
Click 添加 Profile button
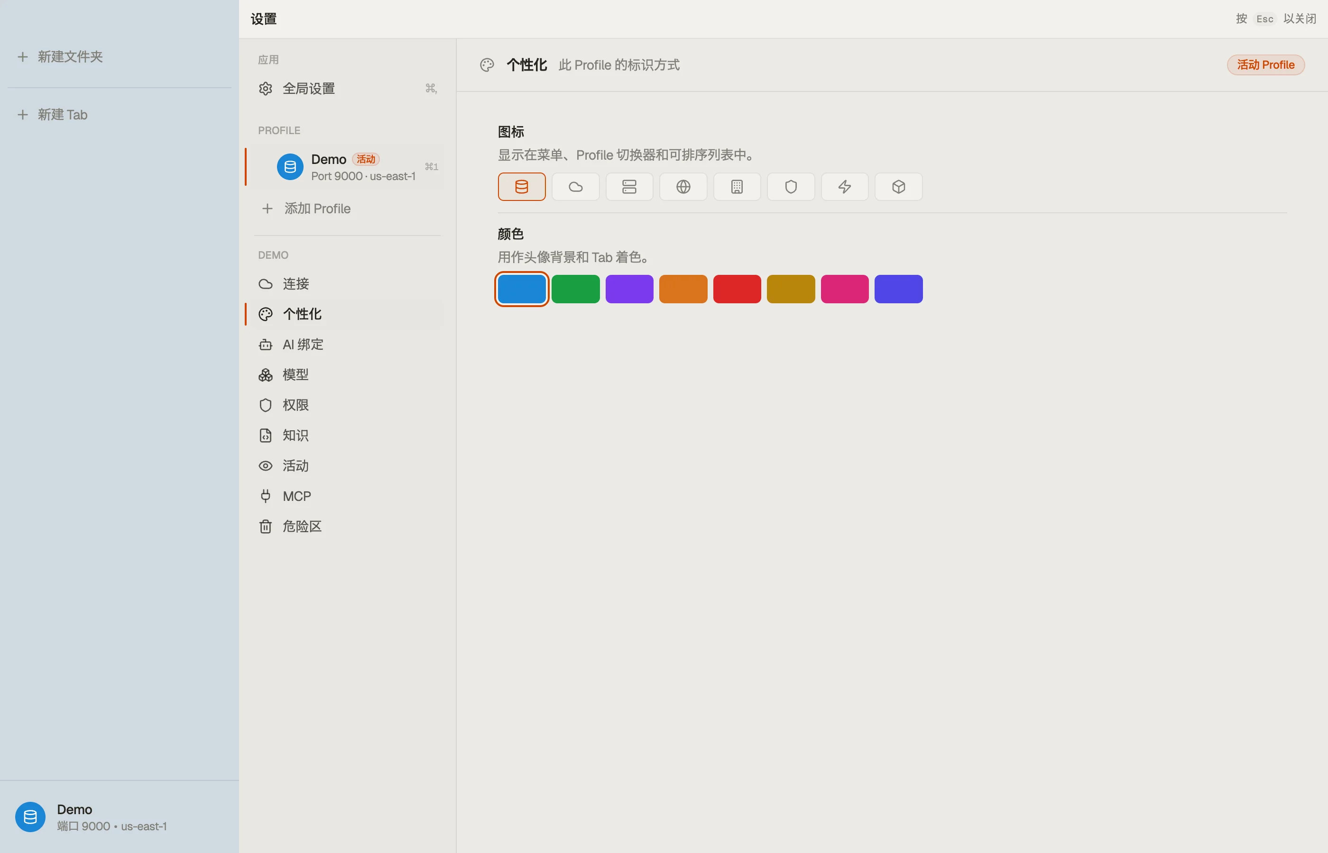coord(347,209)
